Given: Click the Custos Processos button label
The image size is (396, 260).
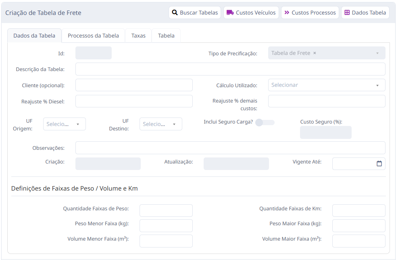Looking at the screenshot, I should click(314, 13).
